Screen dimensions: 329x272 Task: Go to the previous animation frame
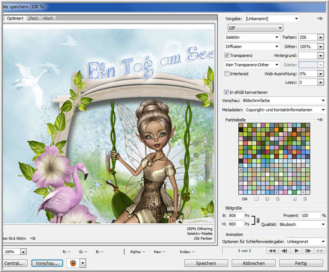[x=284, y=251]
